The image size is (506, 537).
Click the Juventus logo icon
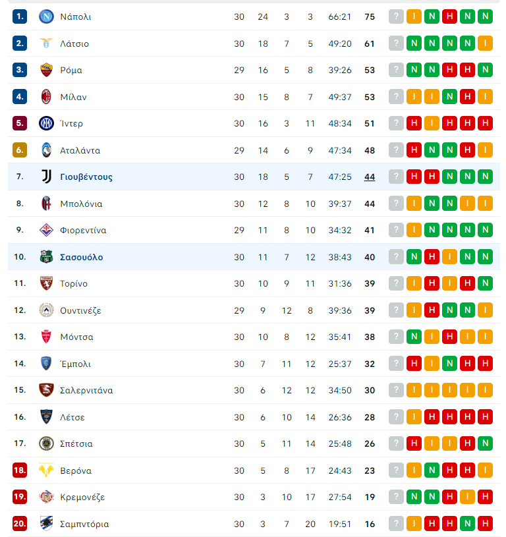click(x=46, y=177)
